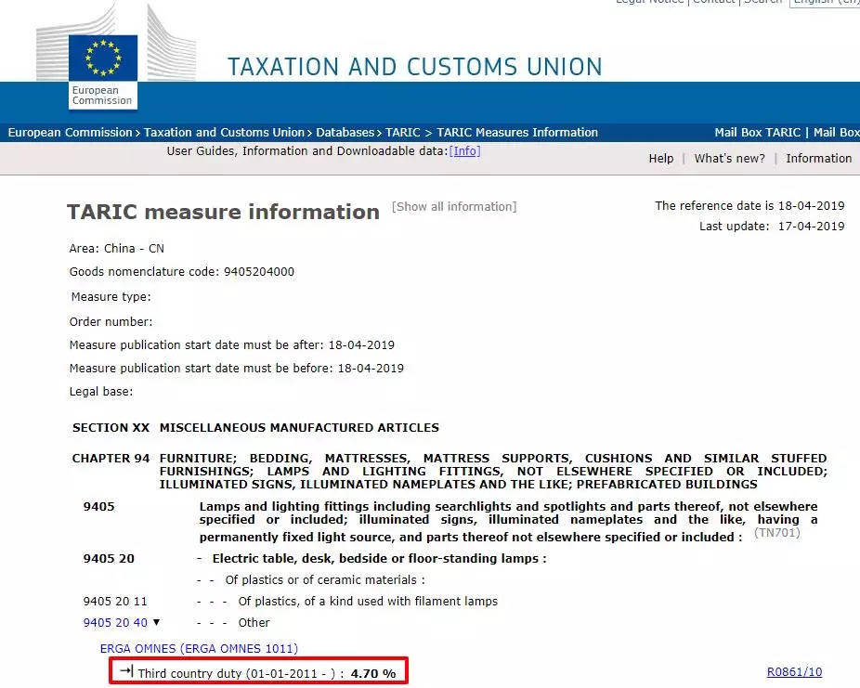Viewport: 860px width, 688px height.
Task: Open European Commission breadcrumb link
Action: (71, 133)
